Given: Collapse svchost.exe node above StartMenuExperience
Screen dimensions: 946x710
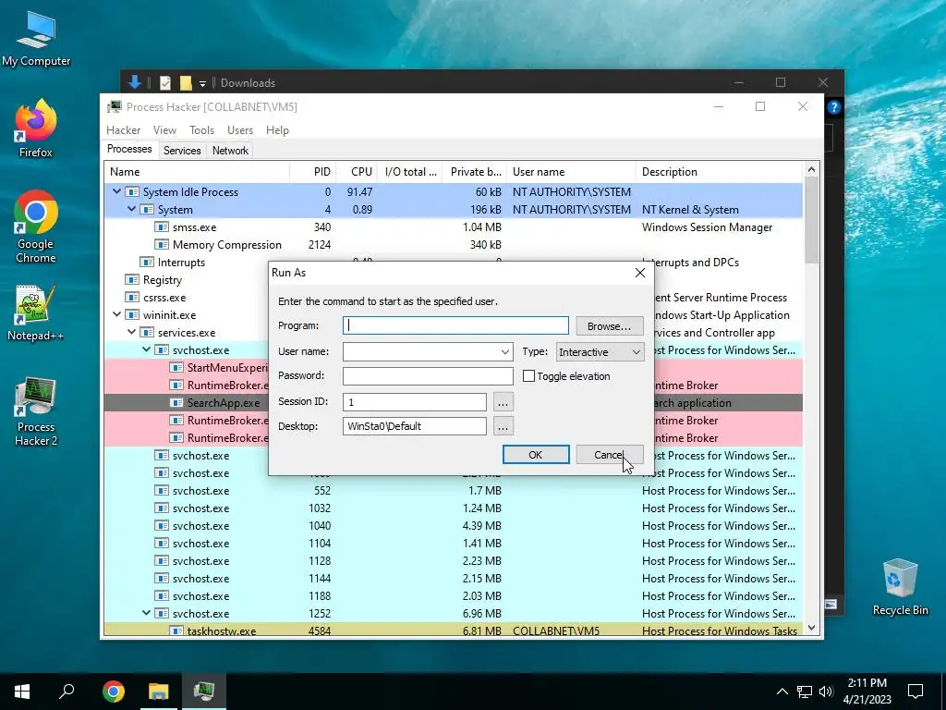Looking at the screenshot, I should pos(146,349).
